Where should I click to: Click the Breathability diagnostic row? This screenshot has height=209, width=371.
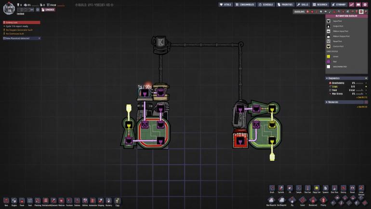tap(347, 83)
